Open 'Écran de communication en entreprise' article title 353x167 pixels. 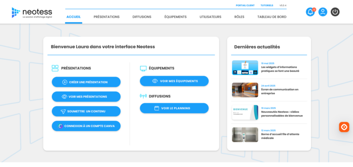tap(279, 91)
